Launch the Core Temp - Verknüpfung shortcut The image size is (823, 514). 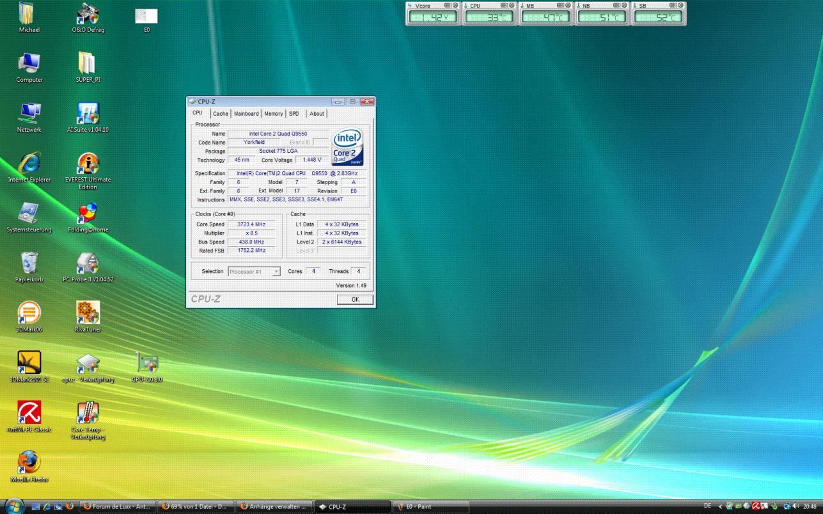(88, 421)
